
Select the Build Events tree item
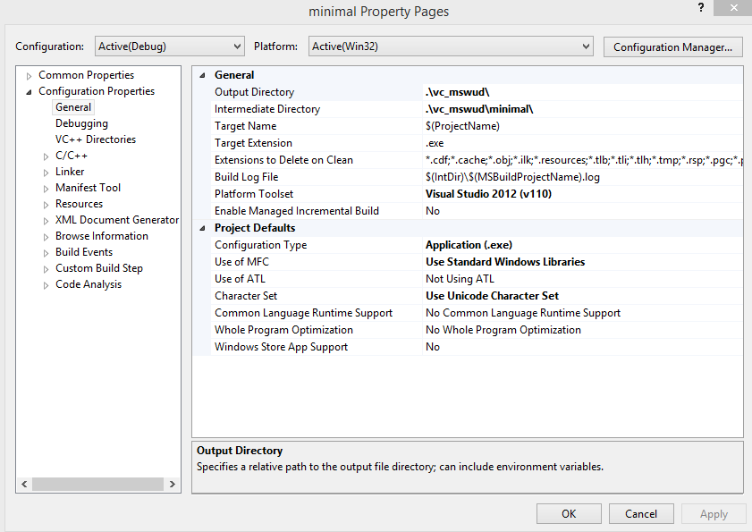click(x=84, y=251)
